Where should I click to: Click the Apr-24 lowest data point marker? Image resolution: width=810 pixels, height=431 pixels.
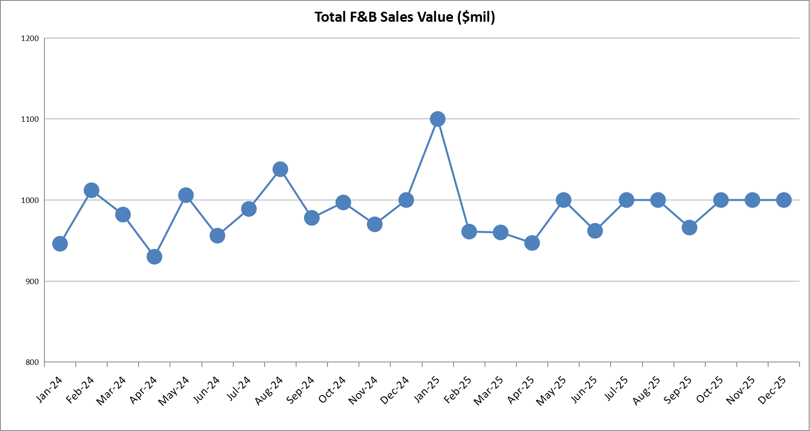[x=155, y=257]
